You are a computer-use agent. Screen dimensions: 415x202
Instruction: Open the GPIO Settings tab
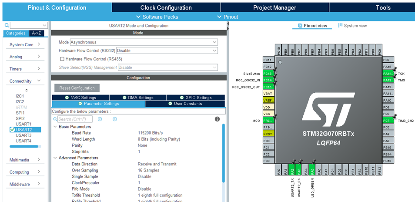[x=196, y=98]
